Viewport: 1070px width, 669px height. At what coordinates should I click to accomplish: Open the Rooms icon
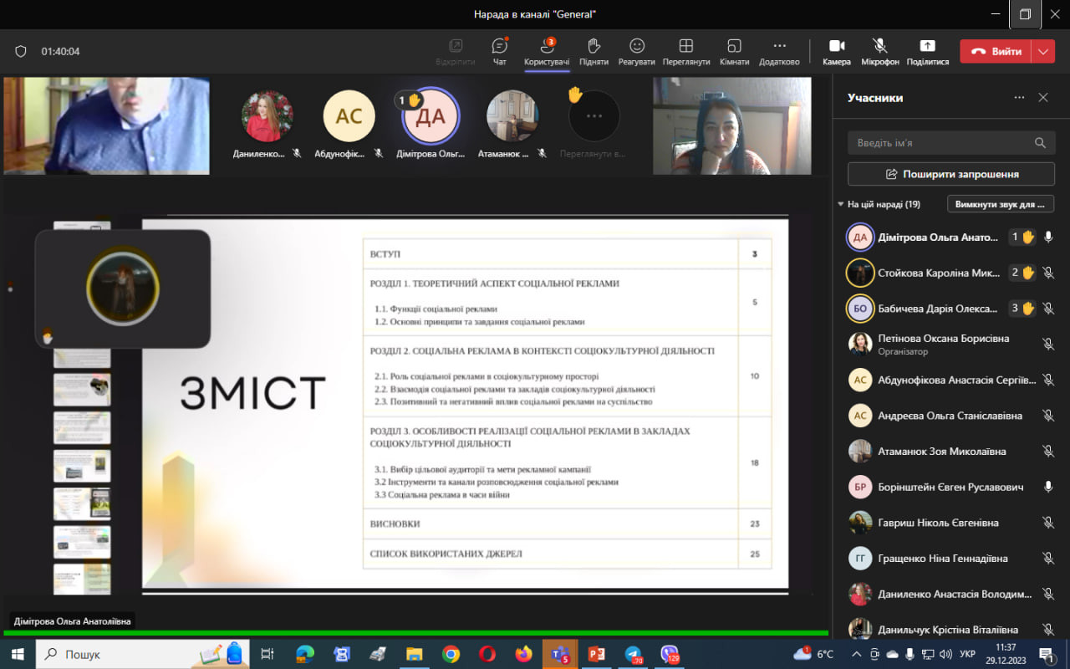tap(734, 46)
